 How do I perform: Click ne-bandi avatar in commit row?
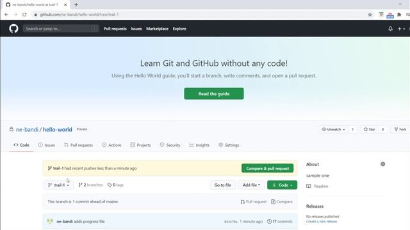50,222
